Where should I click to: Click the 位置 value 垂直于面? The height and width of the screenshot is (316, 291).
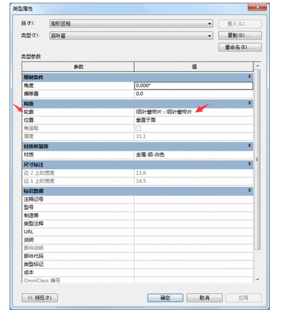coord(193,120)
